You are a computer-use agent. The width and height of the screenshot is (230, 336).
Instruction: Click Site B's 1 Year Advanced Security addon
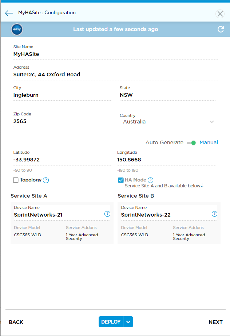point(189,237)
